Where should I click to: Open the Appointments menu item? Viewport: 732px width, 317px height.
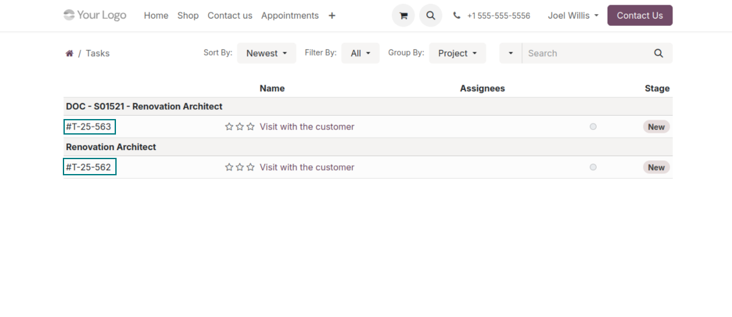pyautogui.click(x=290, y=16)
